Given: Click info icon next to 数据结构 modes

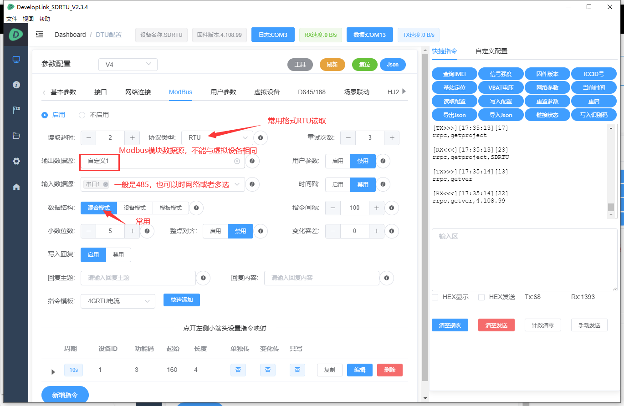Looking at the screenshot, I should click(196, 208).
